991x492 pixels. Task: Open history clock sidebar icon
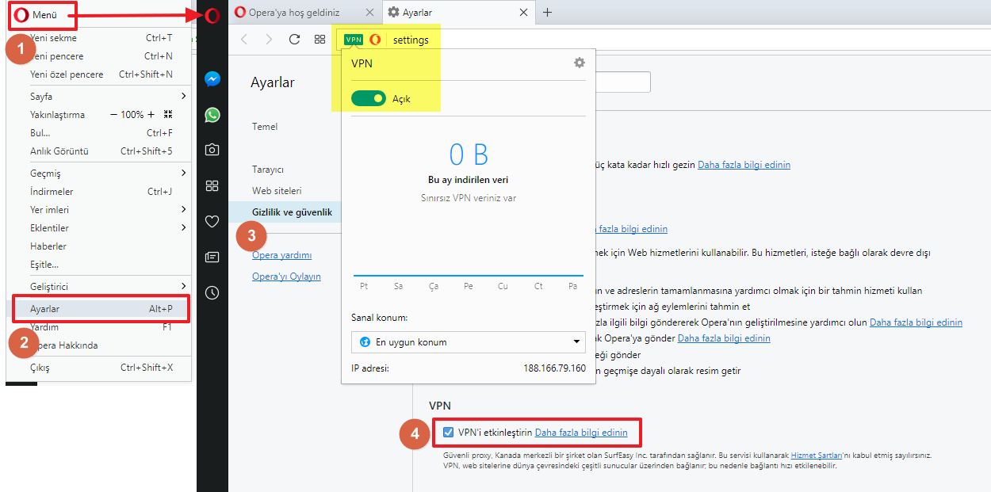[212, 292]
